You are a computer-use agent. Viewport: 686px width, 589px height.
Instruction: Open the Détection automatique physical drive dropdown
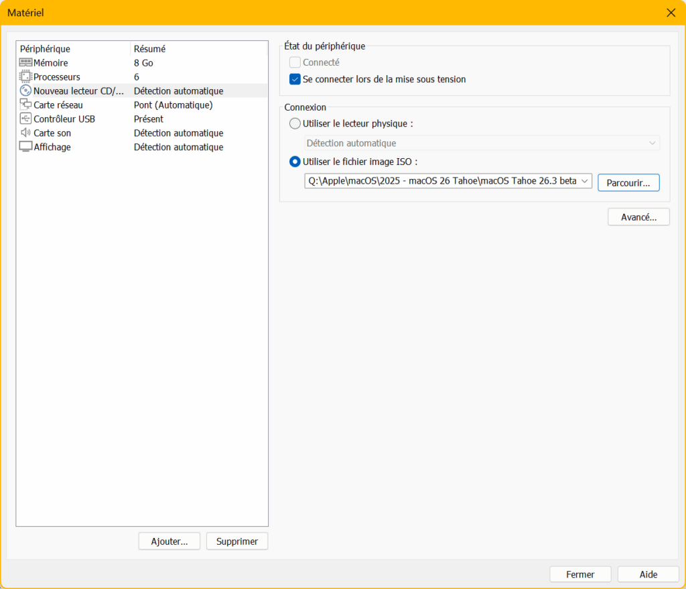pos(482,143)
